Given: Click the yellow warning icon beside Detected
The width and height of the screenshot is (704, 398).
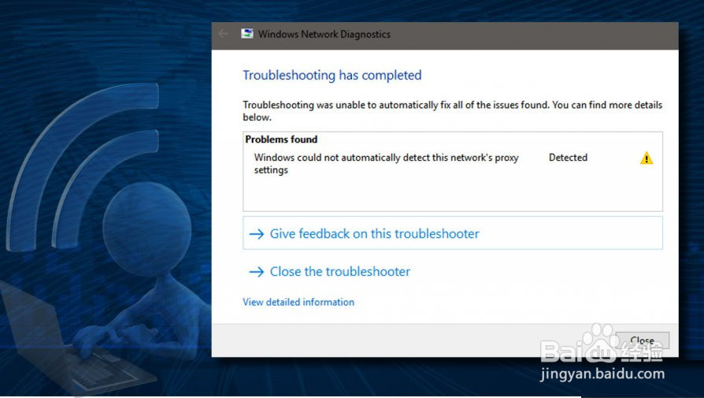Looking at the screenshot, I should pyautogui.click(x=646, y=158).
